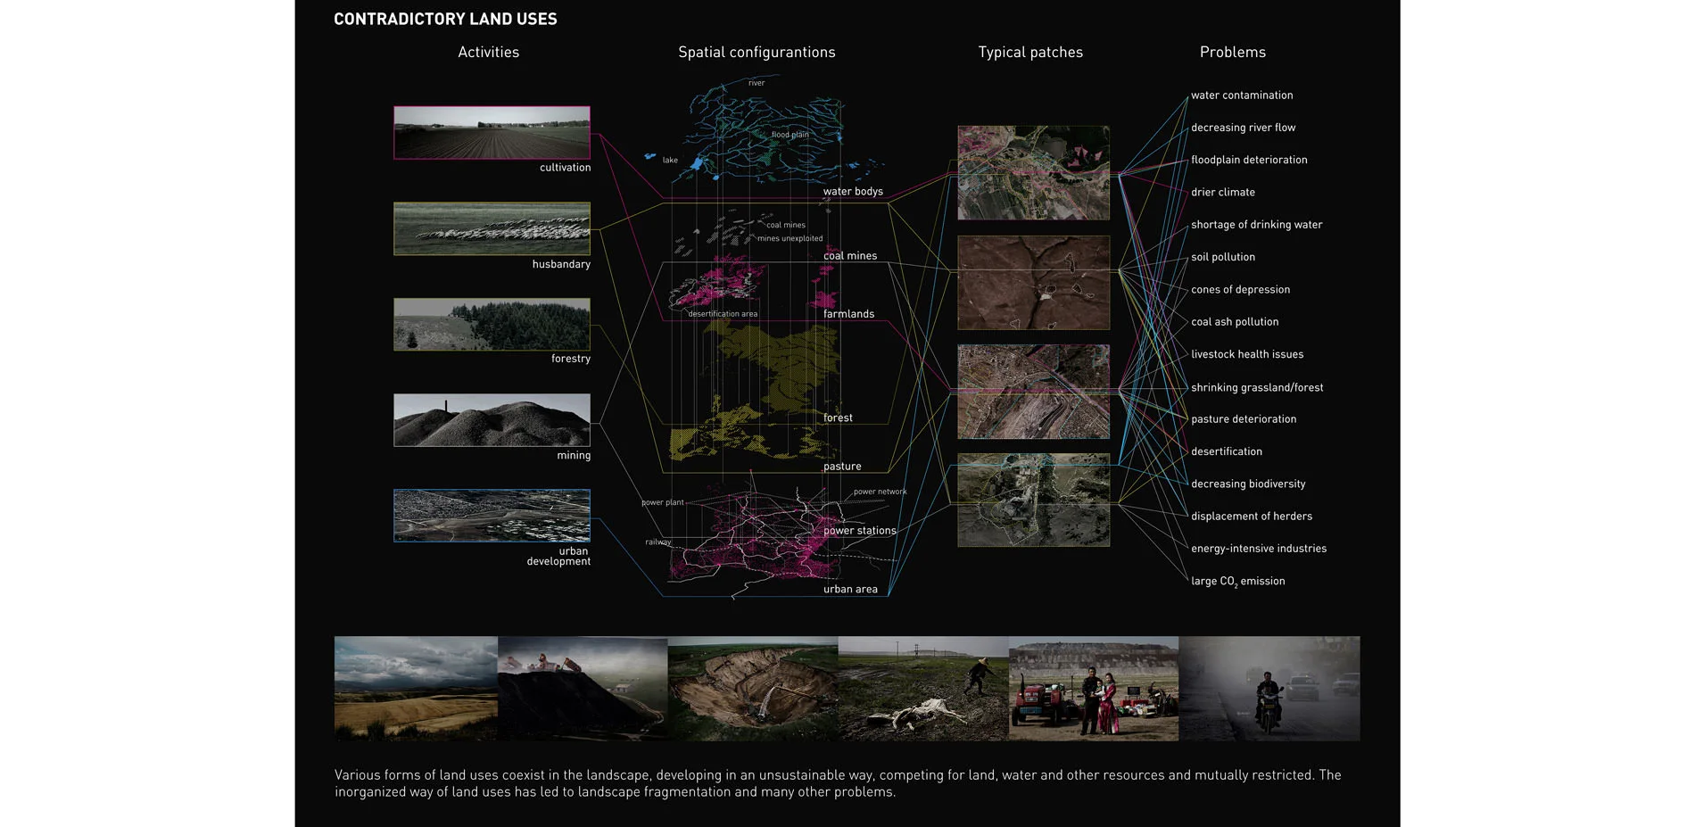Screen dimensions: 1695x827
Task: Click the mining coal heap photo
Action: (x=492, y=420)
